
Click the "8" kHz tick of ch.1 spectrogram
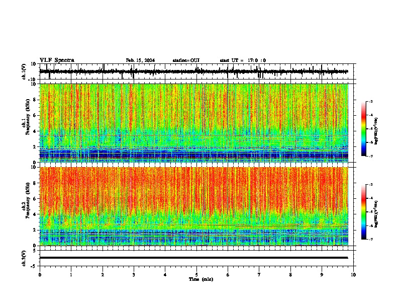pyautogui.click(x=35, y=100)
